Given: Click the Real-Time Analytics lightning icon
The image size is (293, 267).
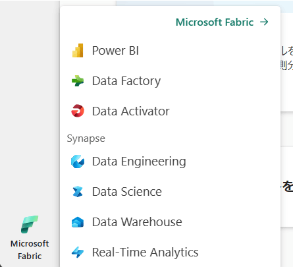Looking at the screenshot, I should point(78,252).
